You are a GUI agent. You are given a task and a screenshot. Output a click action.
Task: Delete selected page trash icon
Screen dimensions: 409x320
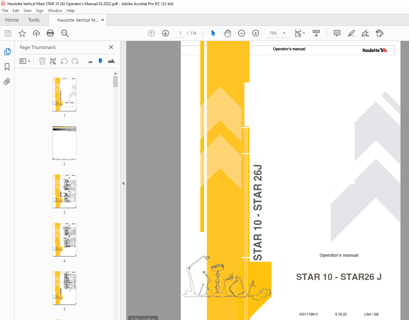tap(42, 61)
